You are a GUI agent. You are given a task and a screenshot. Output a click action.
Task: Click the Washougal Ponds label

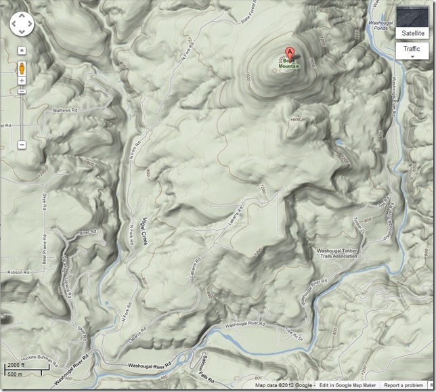pyautogui.click(x=380, y=25)
